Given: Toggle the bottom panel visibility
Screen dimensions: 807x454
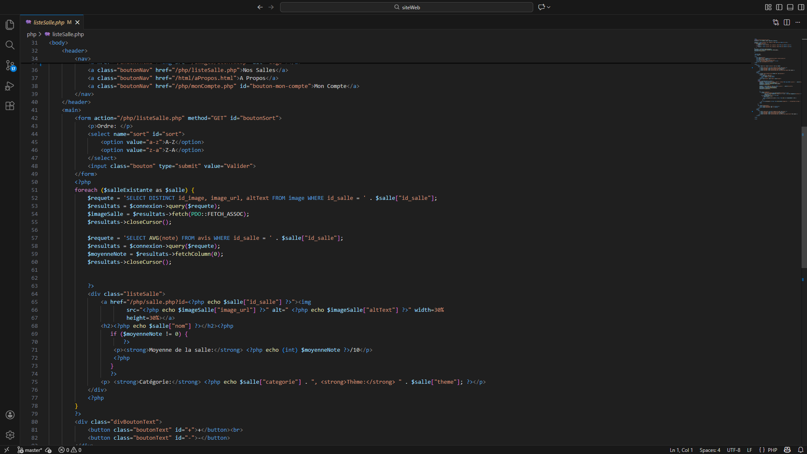Looking at the screenshot, I should [790, 7].
